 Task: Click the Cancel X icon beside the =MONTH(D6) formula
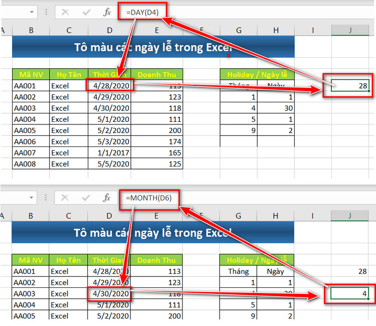click(65, 198)
